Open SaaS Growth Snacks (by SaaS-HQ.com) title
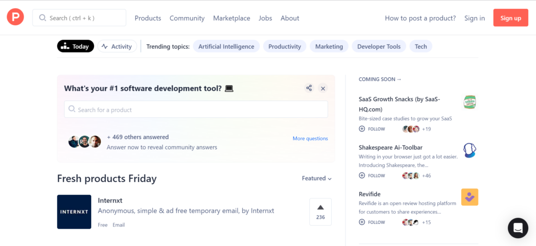 (399, 104)
